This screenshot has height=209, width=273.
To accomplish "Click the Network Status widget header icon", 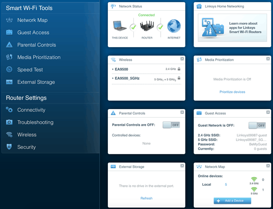I will click(113, 6).
